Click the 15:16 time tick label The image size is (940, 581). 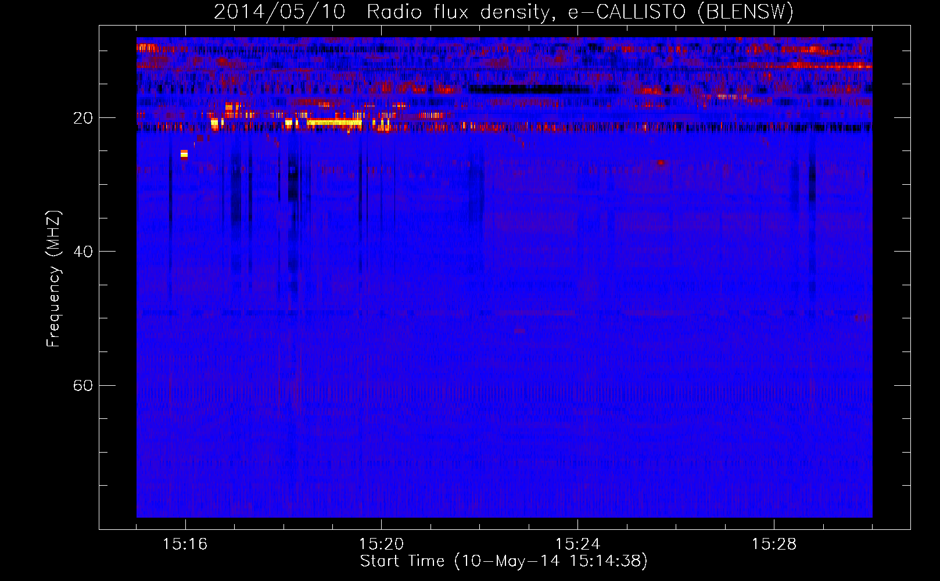point(185,544)
